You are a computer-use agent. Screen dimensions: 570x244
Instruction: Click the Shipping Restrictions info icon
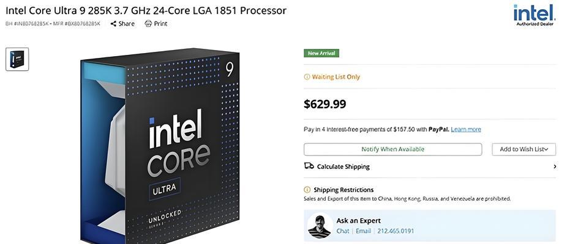point(307,190)
